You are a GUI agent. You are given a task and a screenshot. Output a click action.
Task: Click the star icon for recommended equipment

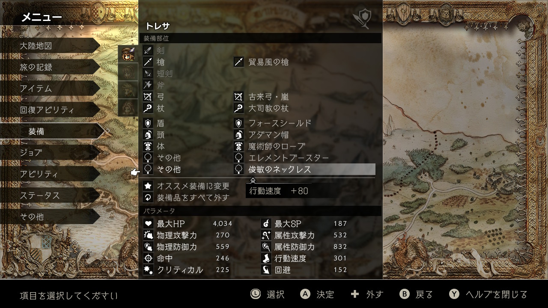[148, 186]
